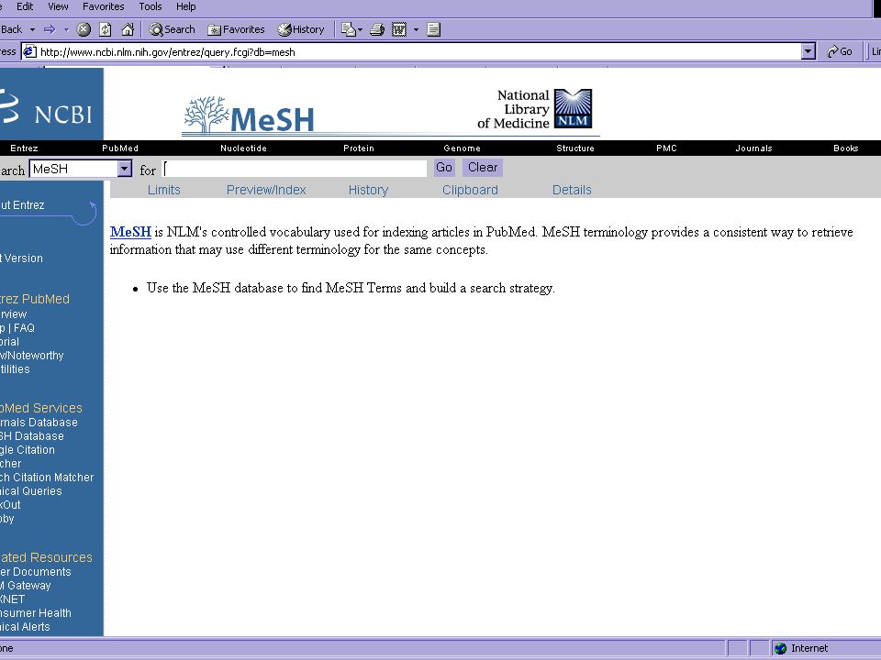Viewport: 881px width, 660px height.
Task: Open Consumer Health sidebar link
Action: (36, 613)
